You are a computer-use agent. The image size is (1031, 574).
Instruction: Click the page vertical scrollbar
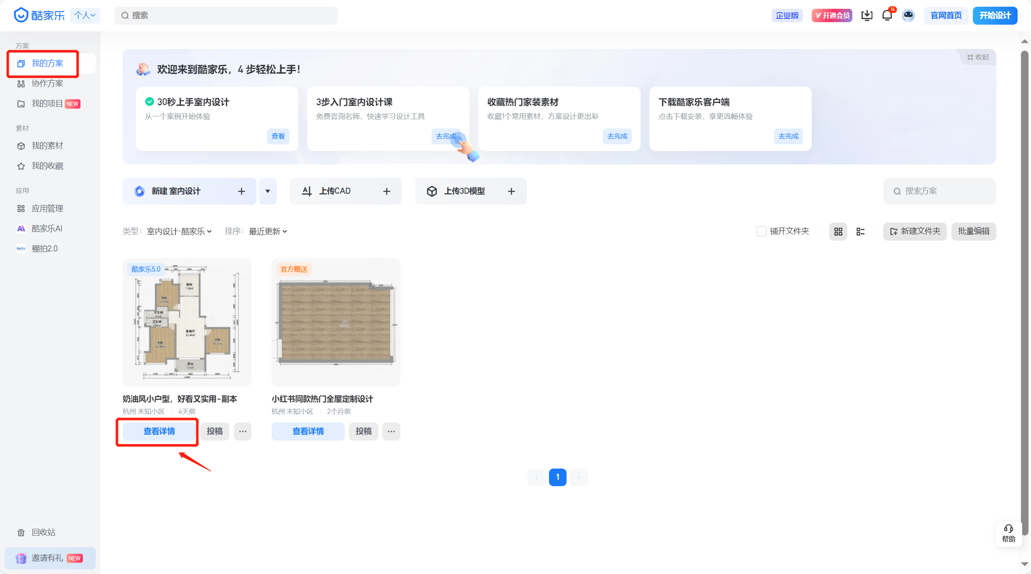coord(1024,293)
